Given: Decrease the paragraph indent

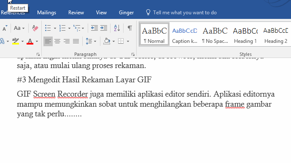Looking at the screenshot, I should pyautogui.click(x=94, y=28).
